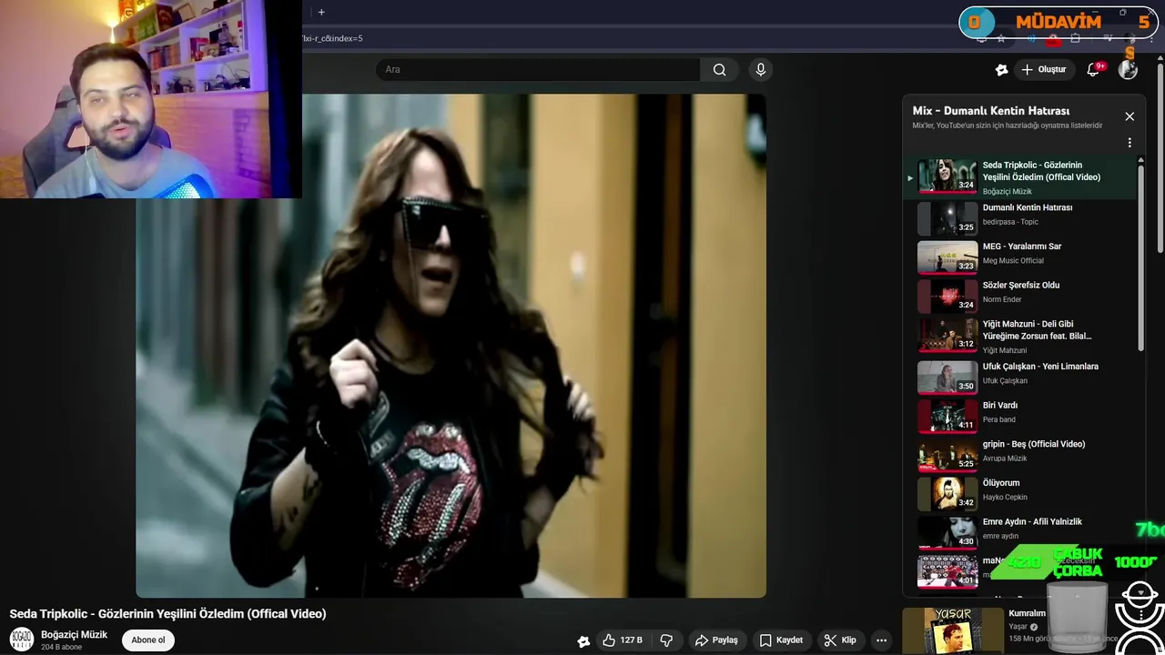Viewport: 1165px width, 655px height.
Task: Click the main video player
Action: click(x=451, y=346)
